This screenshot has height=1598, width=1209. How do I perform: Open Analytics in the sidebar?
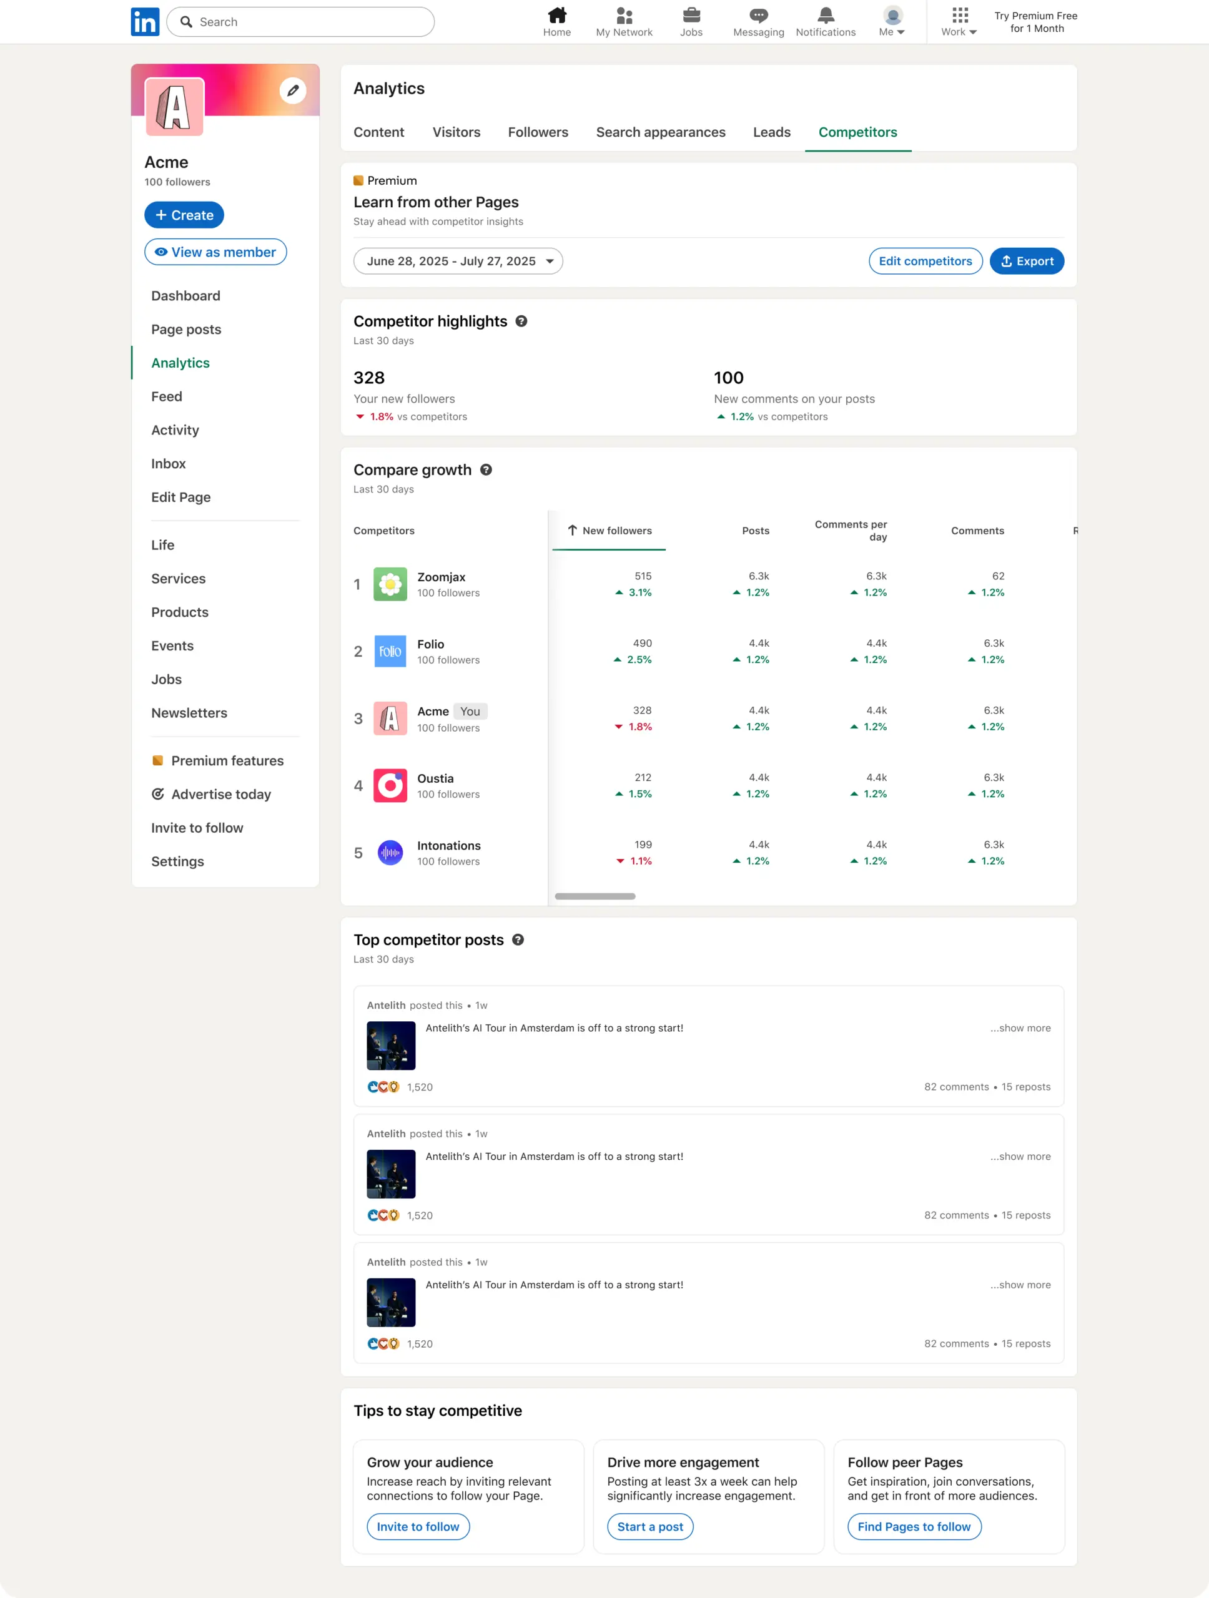click(x=180, y=363)
